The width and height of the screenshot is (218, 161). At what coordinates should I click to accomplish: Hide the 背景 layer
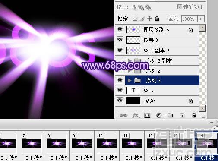[120, 101]
